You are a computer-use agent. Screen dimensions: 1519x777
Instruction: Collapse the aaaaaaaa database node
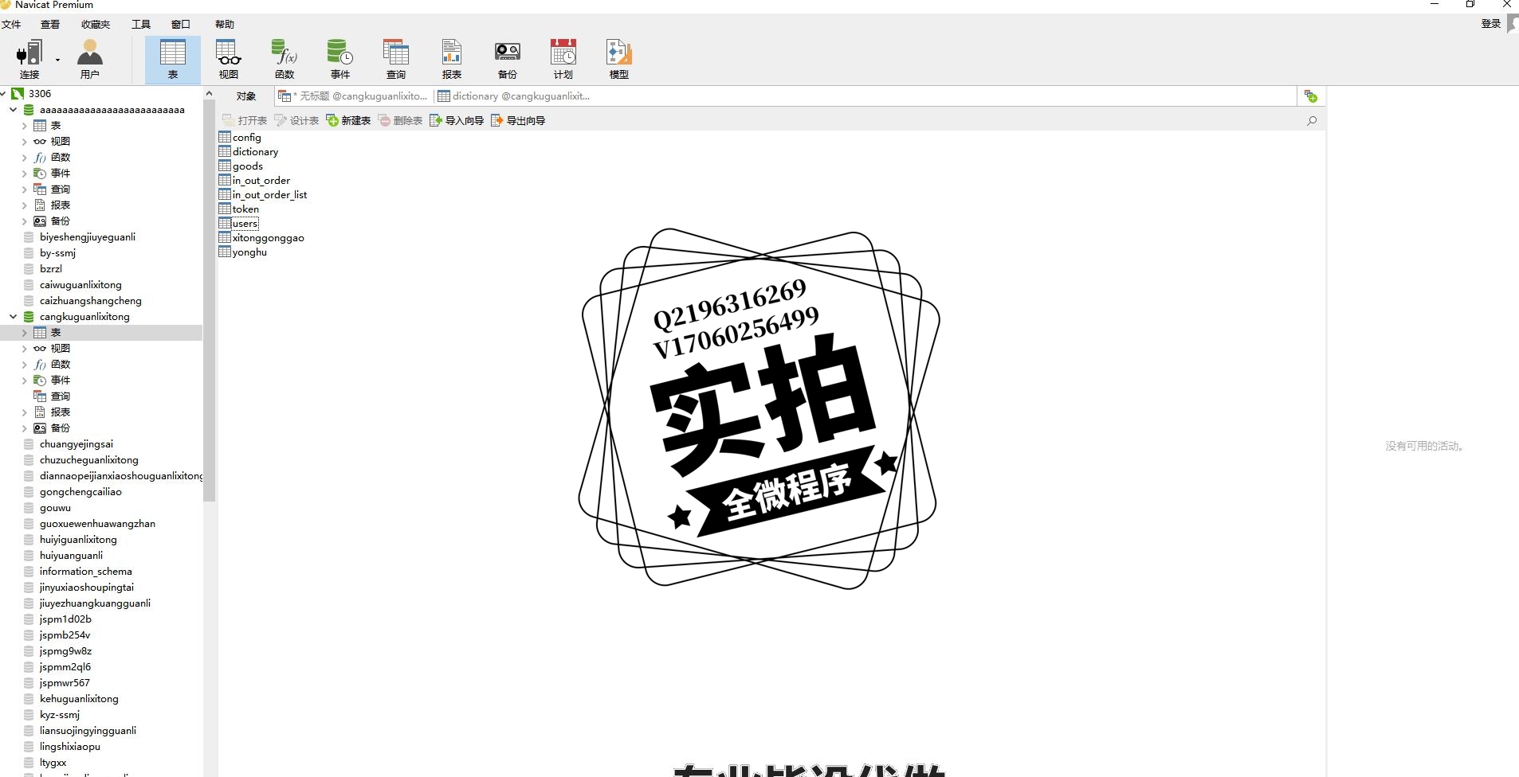14,110
